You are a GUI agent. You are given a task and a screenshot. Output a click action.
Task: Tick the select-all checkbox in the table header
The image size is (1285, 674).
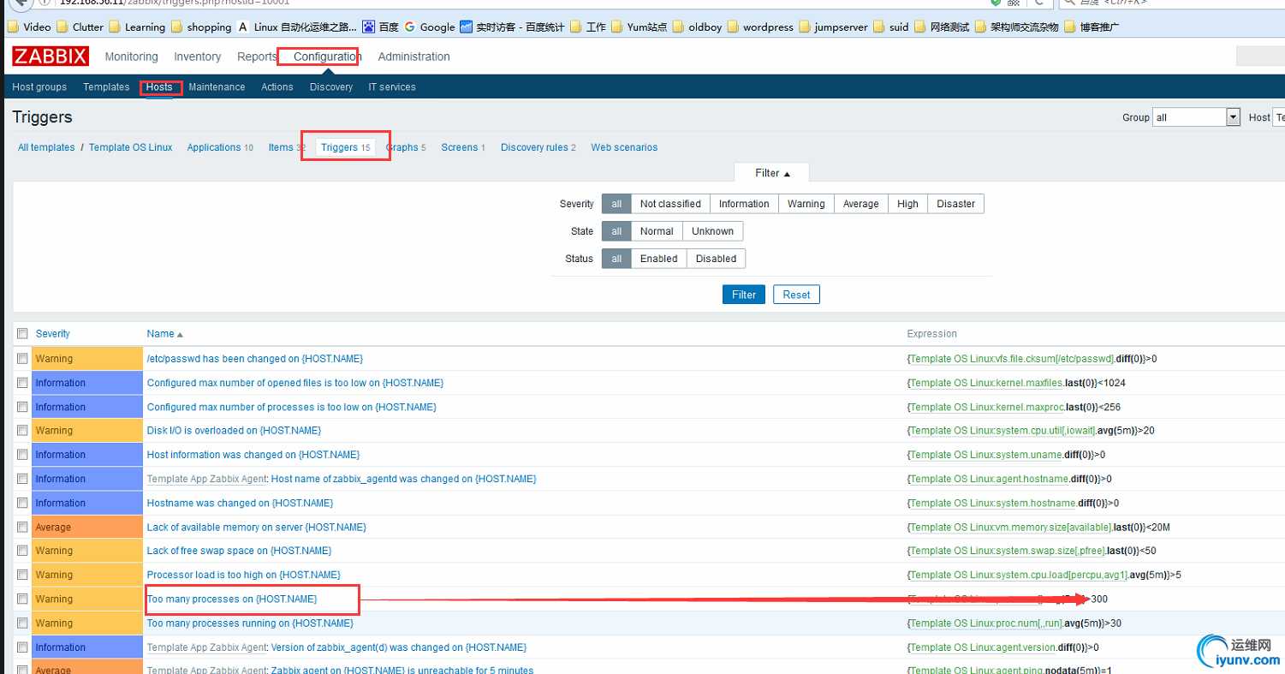[x=22, y=334]
